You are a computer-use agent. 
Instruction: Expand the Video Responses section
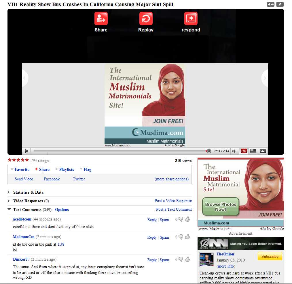pos(9,201)
